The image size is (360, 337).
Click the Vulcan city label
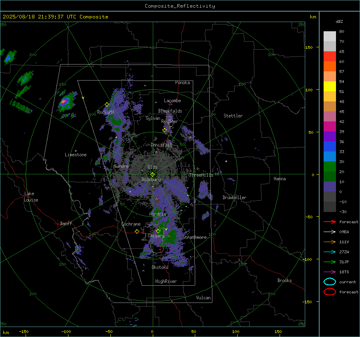(x=203, y=298)
